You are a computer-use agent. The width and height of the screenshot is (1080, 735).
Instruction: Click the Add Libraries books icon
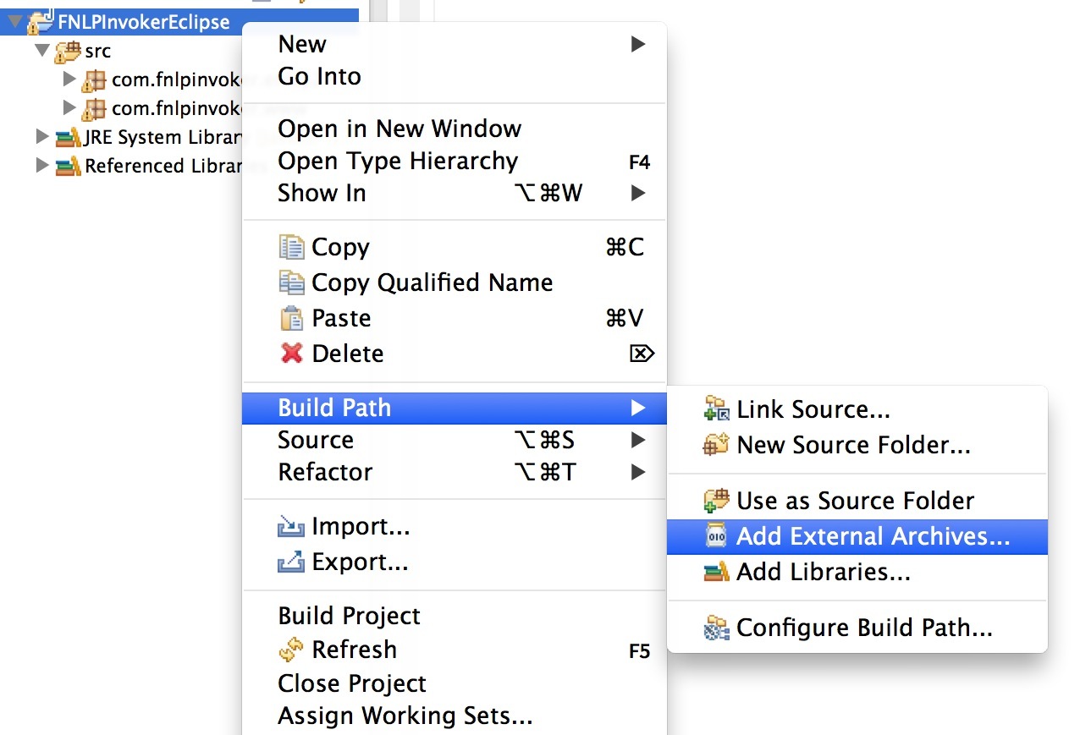click(x=716, y=572)
